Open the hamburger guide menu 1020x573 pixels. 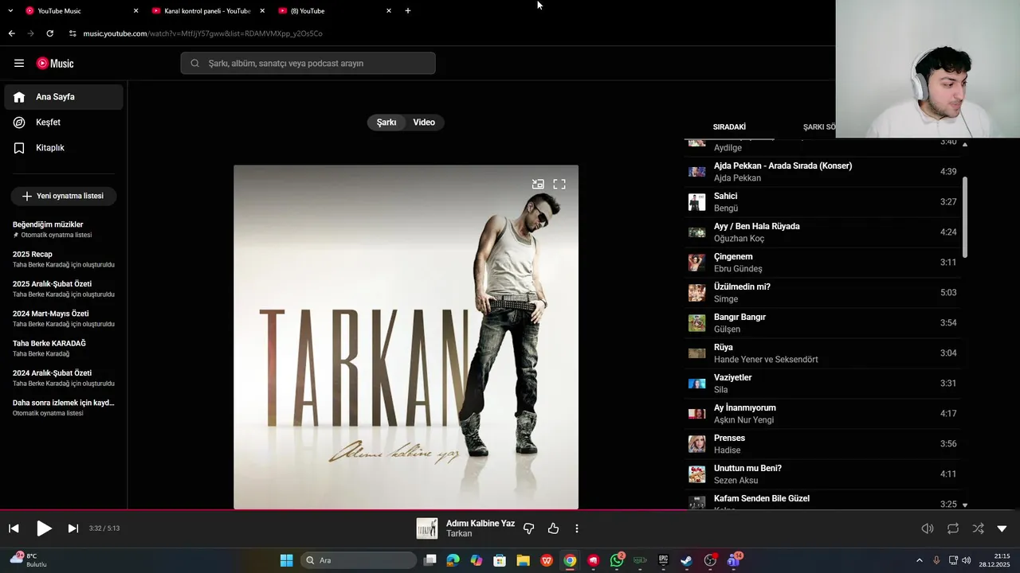pyautogui.click(x=19, y=64)
